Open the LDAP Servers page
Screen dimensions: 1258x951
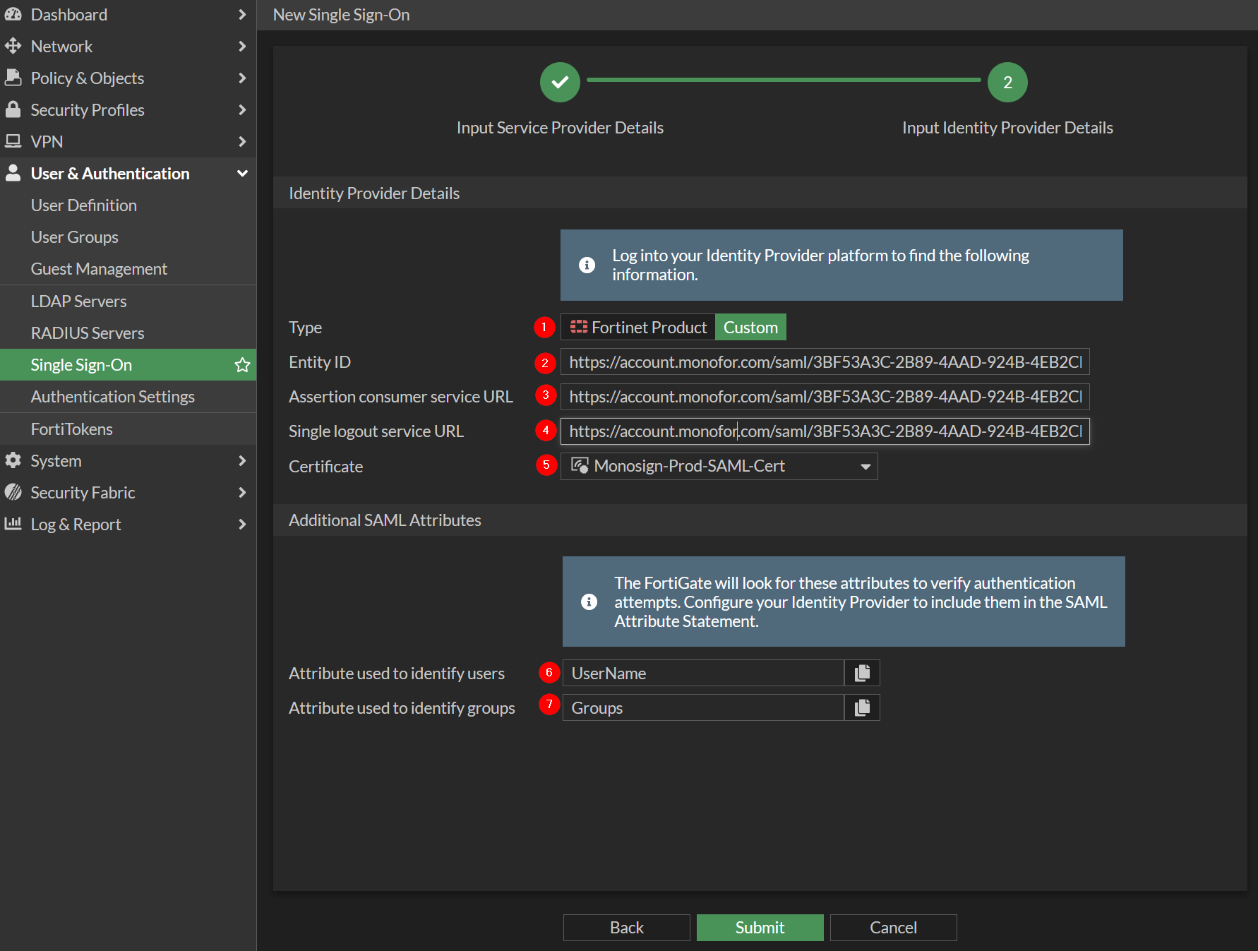click(x=78, y=301)
